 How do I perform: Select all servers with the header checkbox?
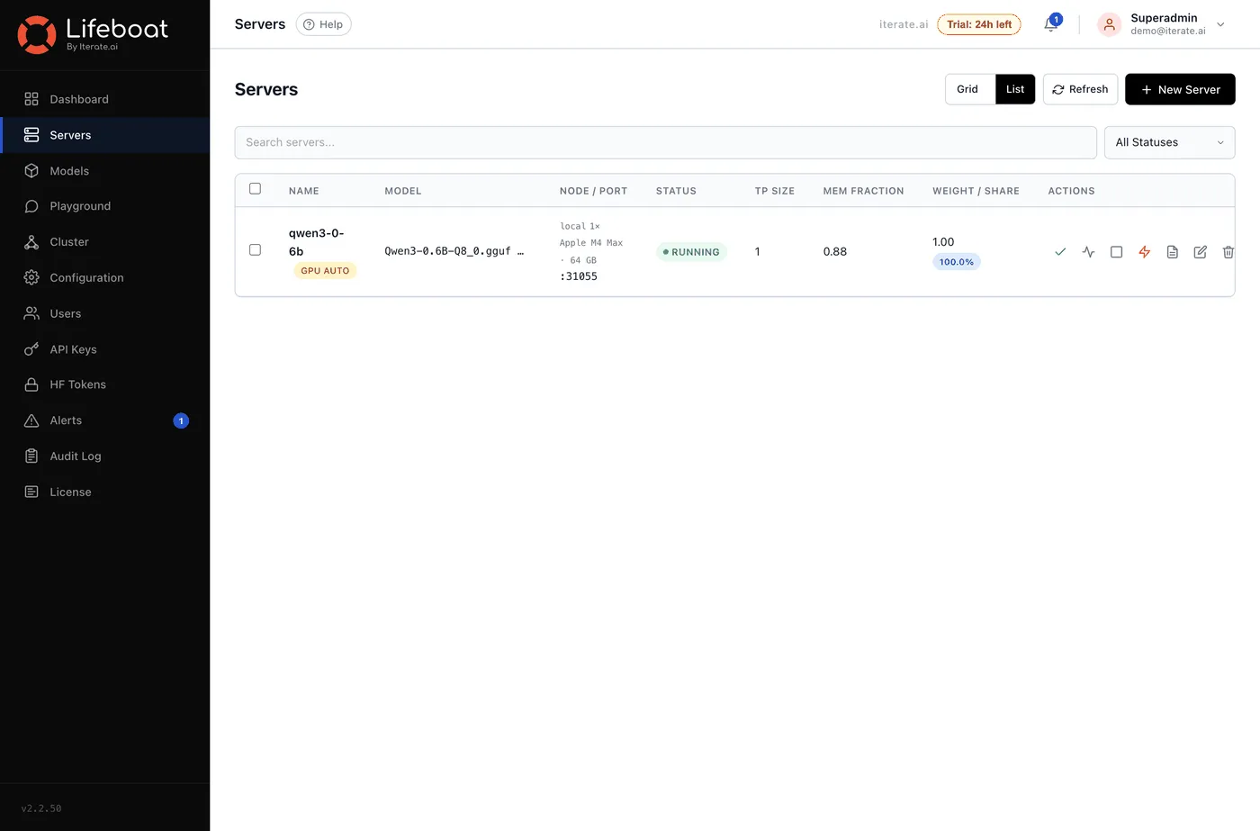pos(255,189)
